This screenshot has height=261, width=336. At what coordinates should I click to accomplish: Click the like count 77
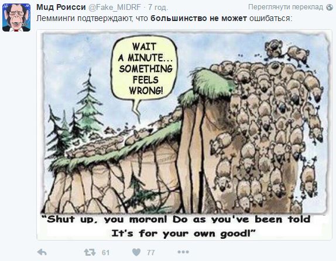pos(150,253)
